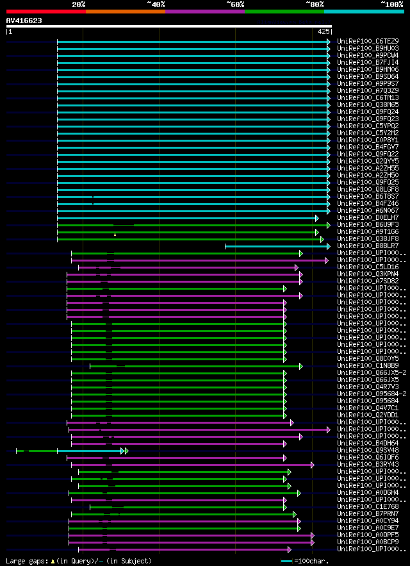
Task: Click the green alignment bar for UniRef100_B6U9F3
Action: tap(192, 225)
